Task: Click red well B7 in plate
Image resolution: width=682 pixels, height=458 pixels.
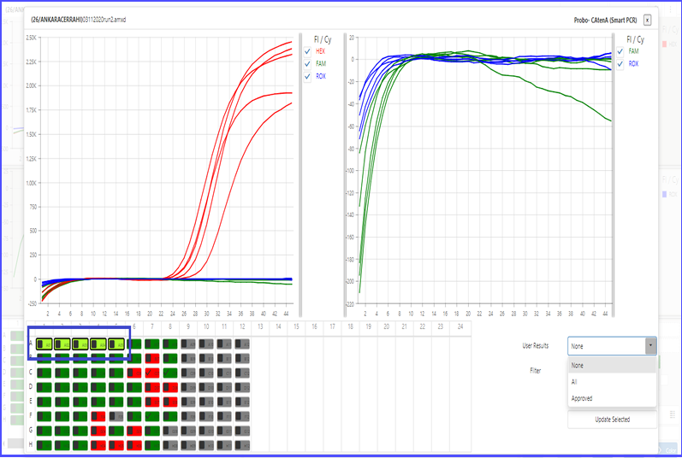Action: [x=152, y=358]
